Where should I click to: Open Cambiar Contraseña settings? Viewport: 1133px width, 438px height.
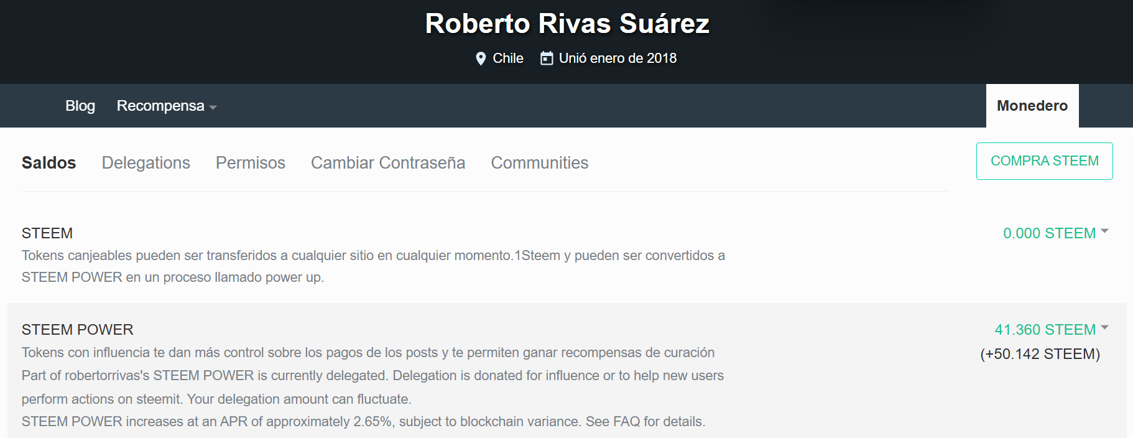(x=388, y=163)
